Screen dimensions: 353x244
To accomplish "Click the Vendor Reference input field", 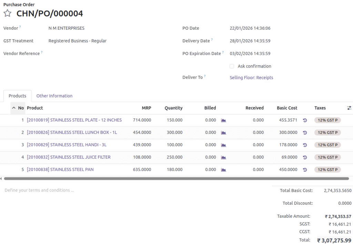I will click(x=103, y=54).
